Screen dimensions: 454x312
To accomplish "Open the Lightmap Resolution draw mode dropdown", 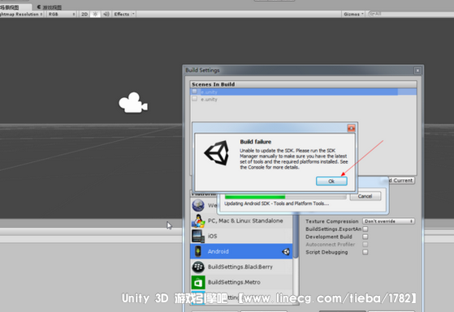I will coord(22,14).
